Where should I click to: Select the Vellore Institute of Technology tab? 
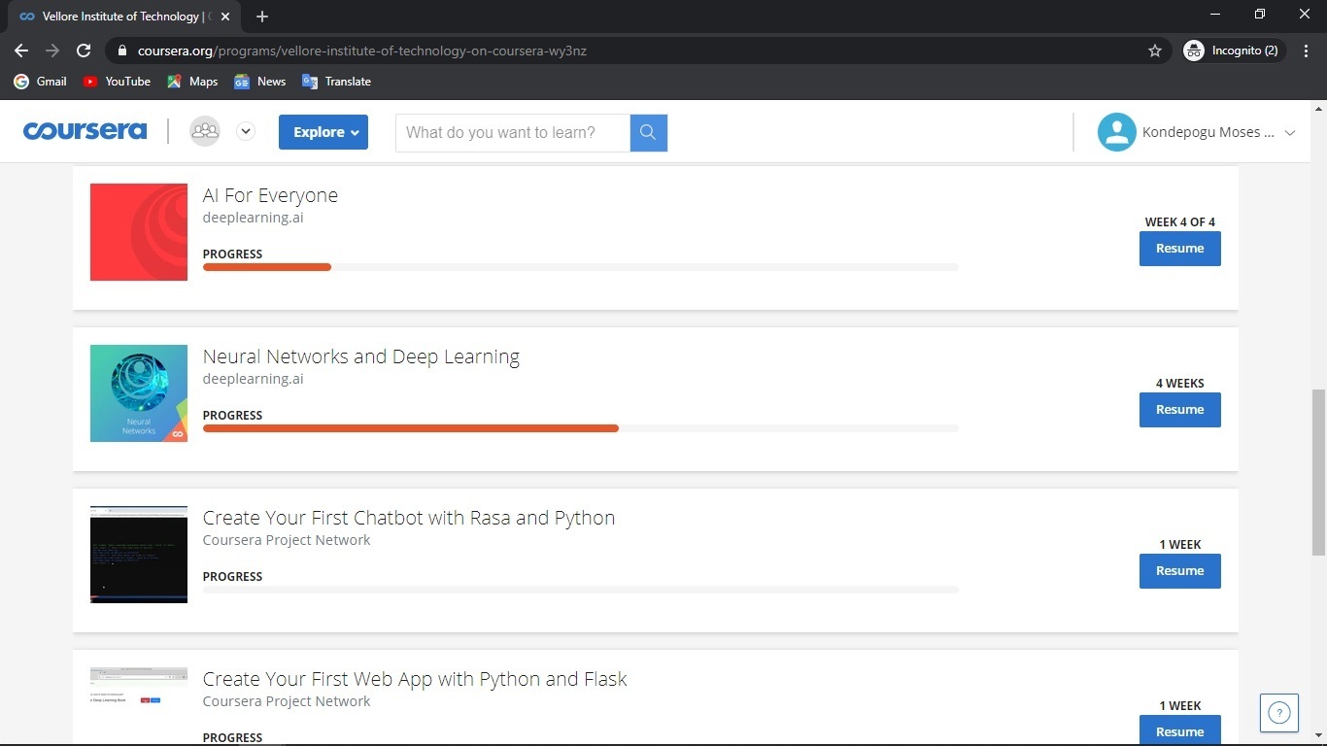[x=123, y=17]
